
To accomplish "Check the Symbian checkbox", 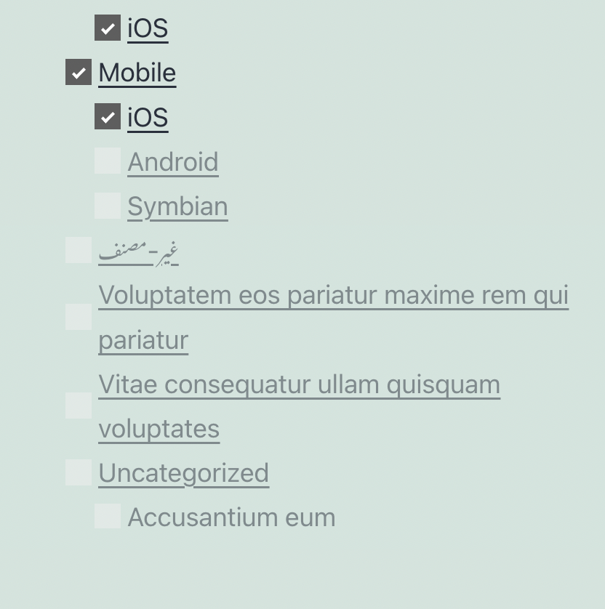I will (x=108, y=205).
